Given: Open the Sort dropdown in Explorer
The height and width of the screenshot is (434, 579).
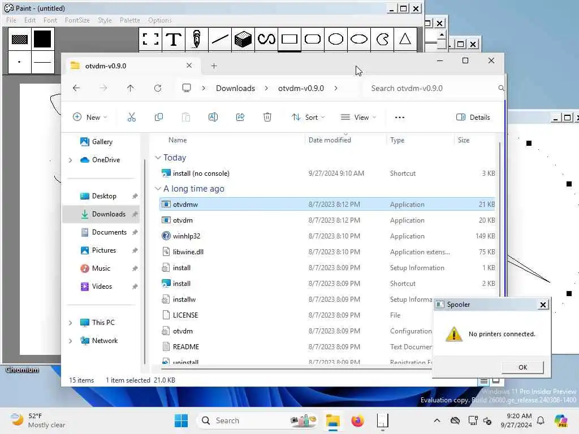Looking at the screenshot, I should (308, 118).
